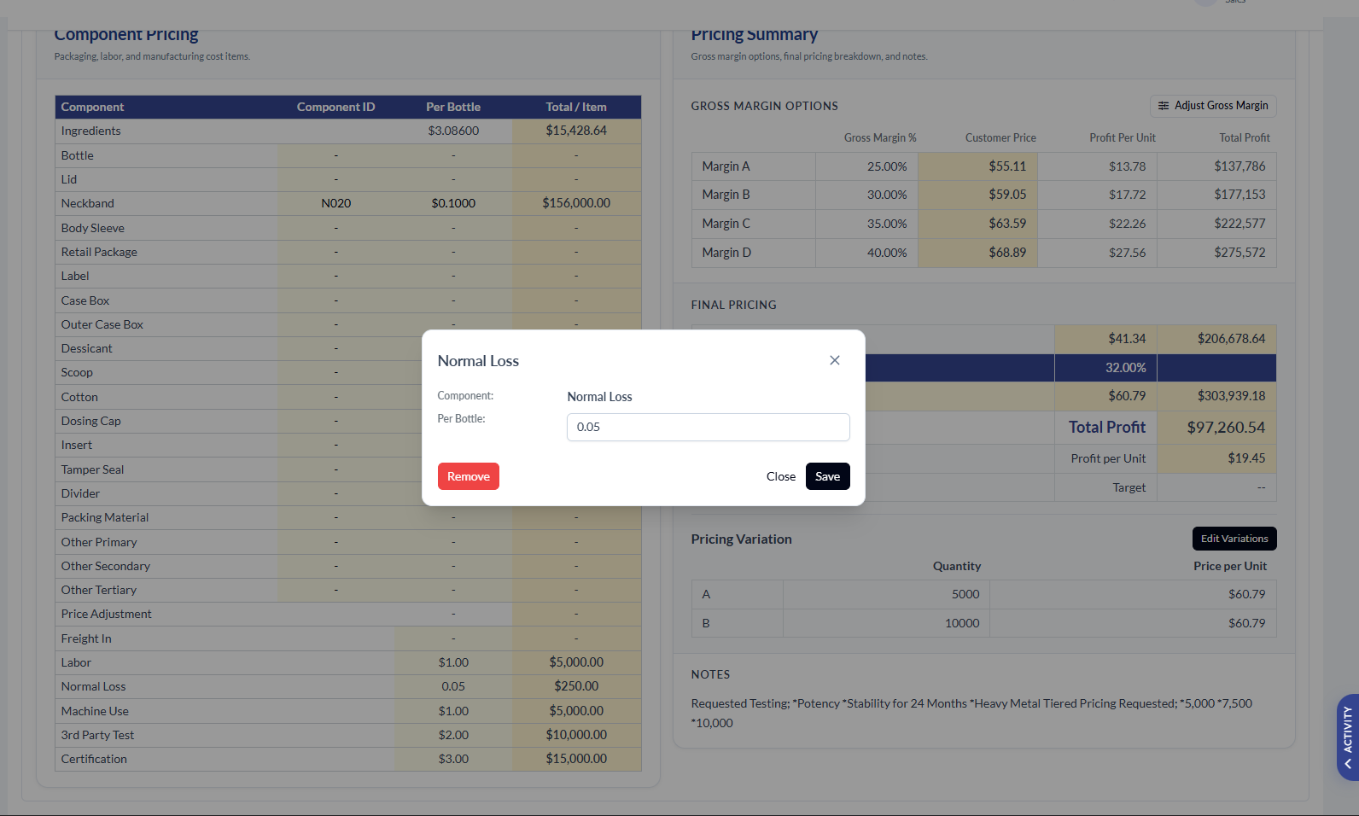1359x816 pixels.
Task: Click Profit per Unit $19.45 value
Action: coord(1246,458)
